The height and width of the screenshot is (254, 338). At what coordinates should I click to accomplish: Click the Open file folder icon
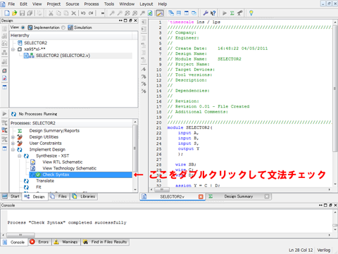15,13
